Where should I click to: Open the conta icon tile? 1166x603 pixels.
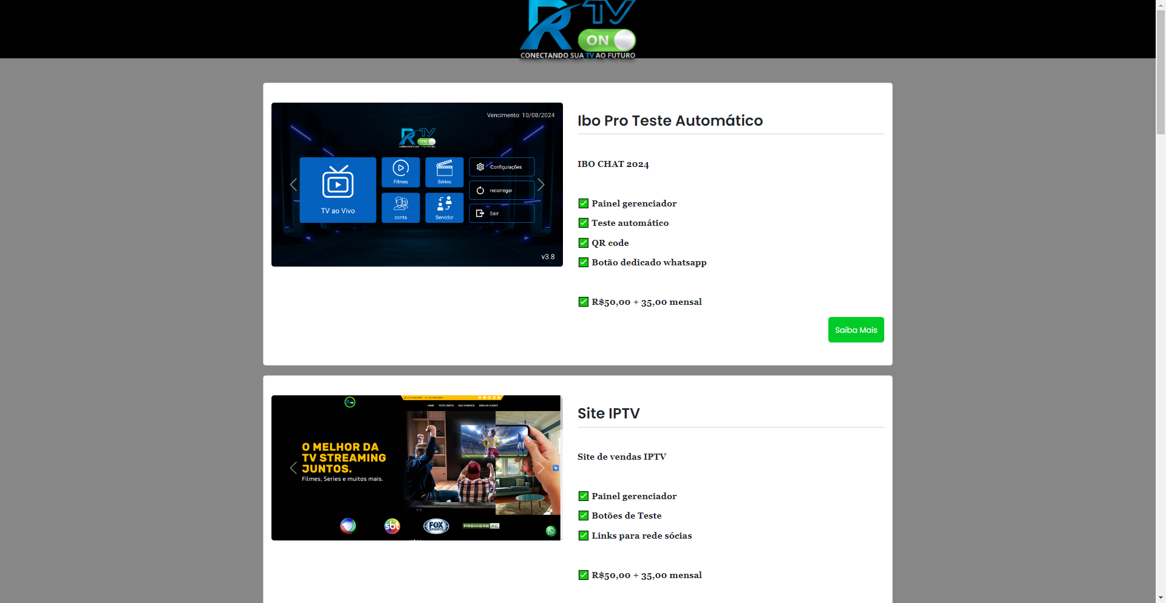tap(401, 203)
